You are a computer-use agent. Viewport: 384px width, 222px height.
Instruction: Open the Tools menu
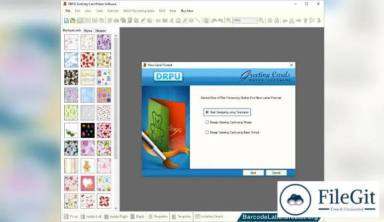coord(99,11)
